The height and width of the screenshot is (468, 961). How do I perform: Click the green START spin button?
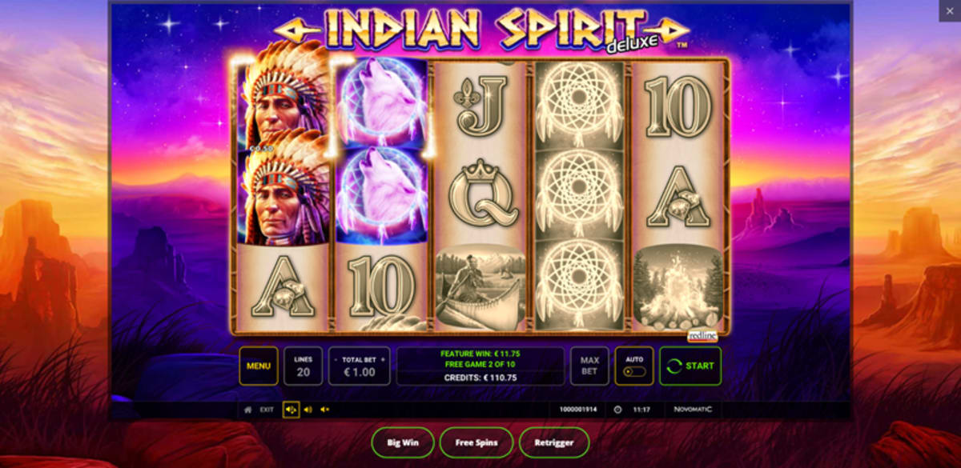click(x=690, y=366)
